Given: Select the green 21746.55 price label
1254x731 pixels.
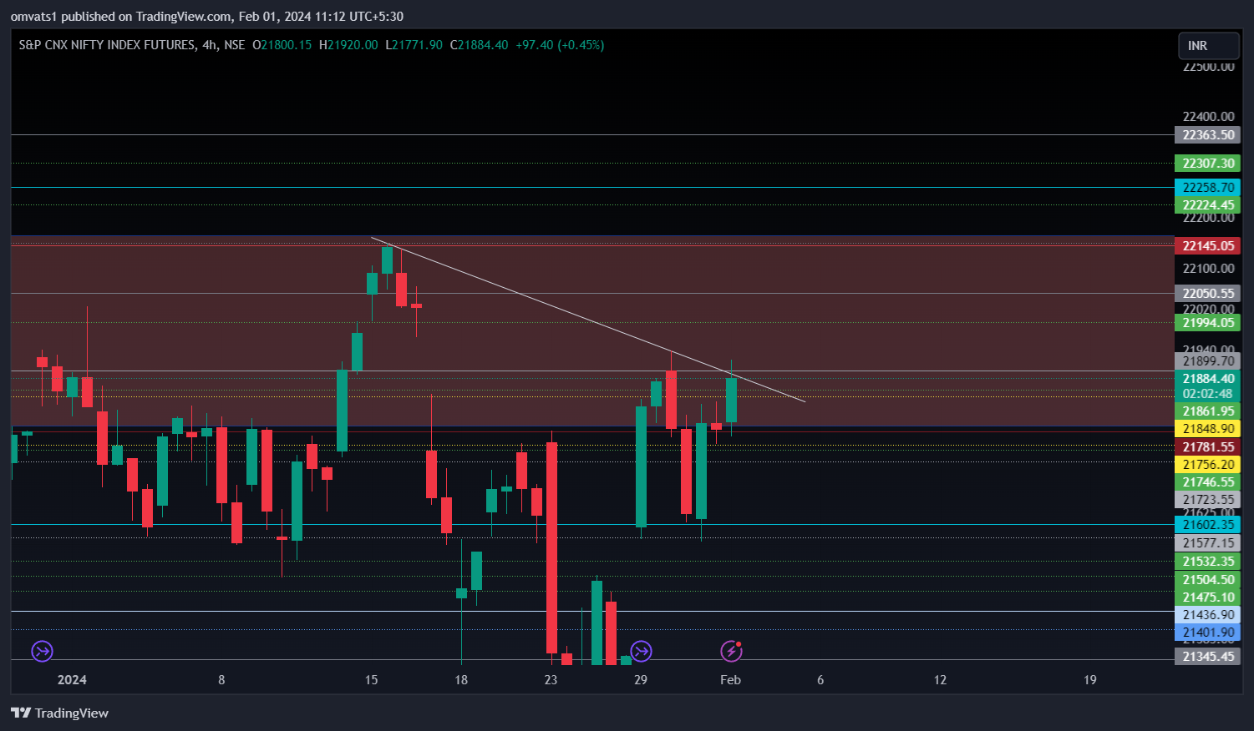Looking at the screenshot, I should 1208,482.
